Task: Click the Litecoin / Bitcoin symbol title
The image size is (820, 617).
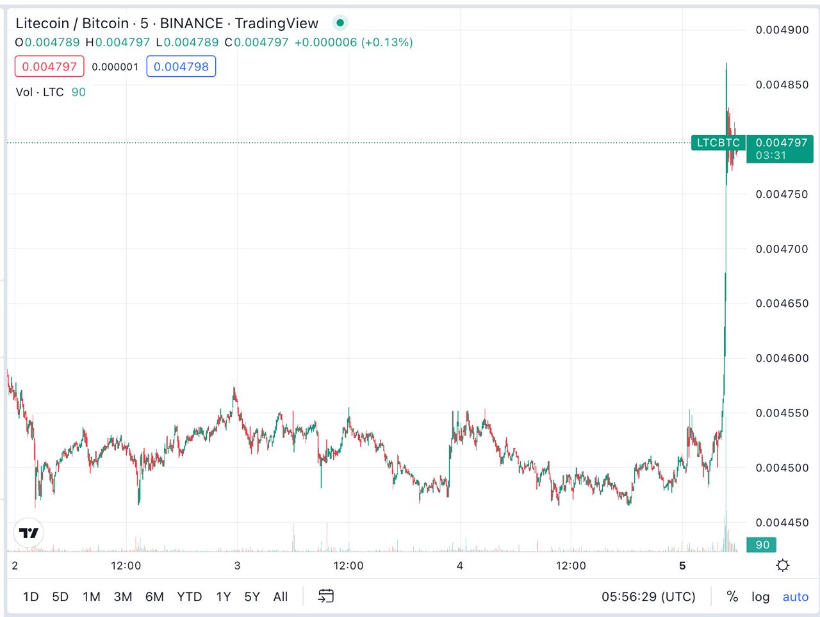Action: point(72,23)
